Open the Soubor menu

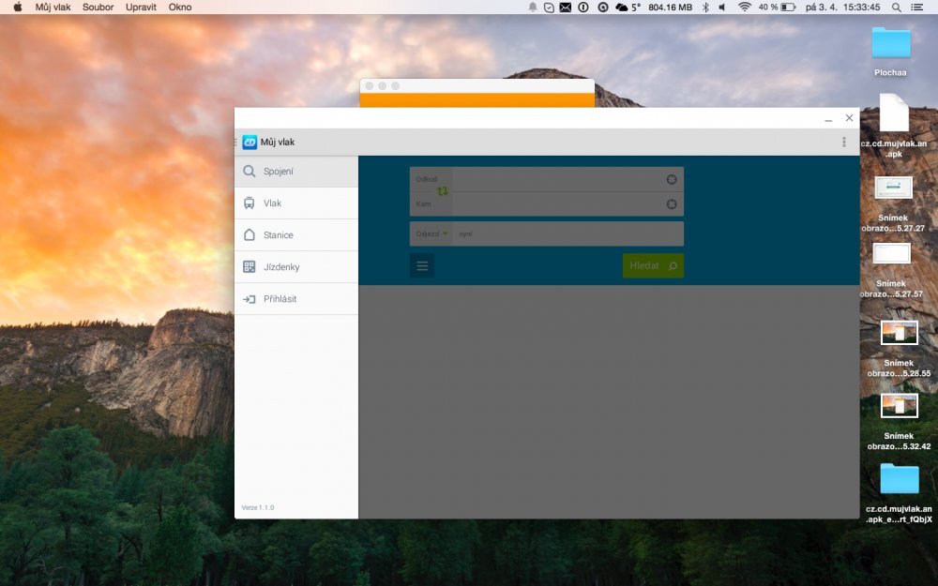[98, 7]
